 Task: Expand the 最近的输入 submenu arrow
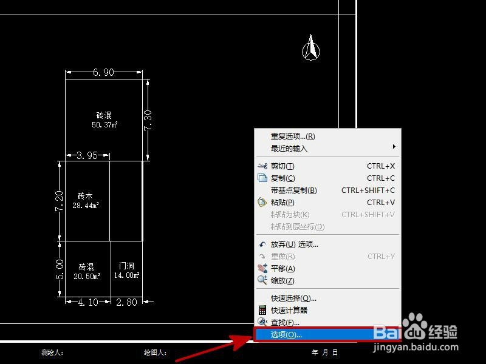(x=394, y=146)
